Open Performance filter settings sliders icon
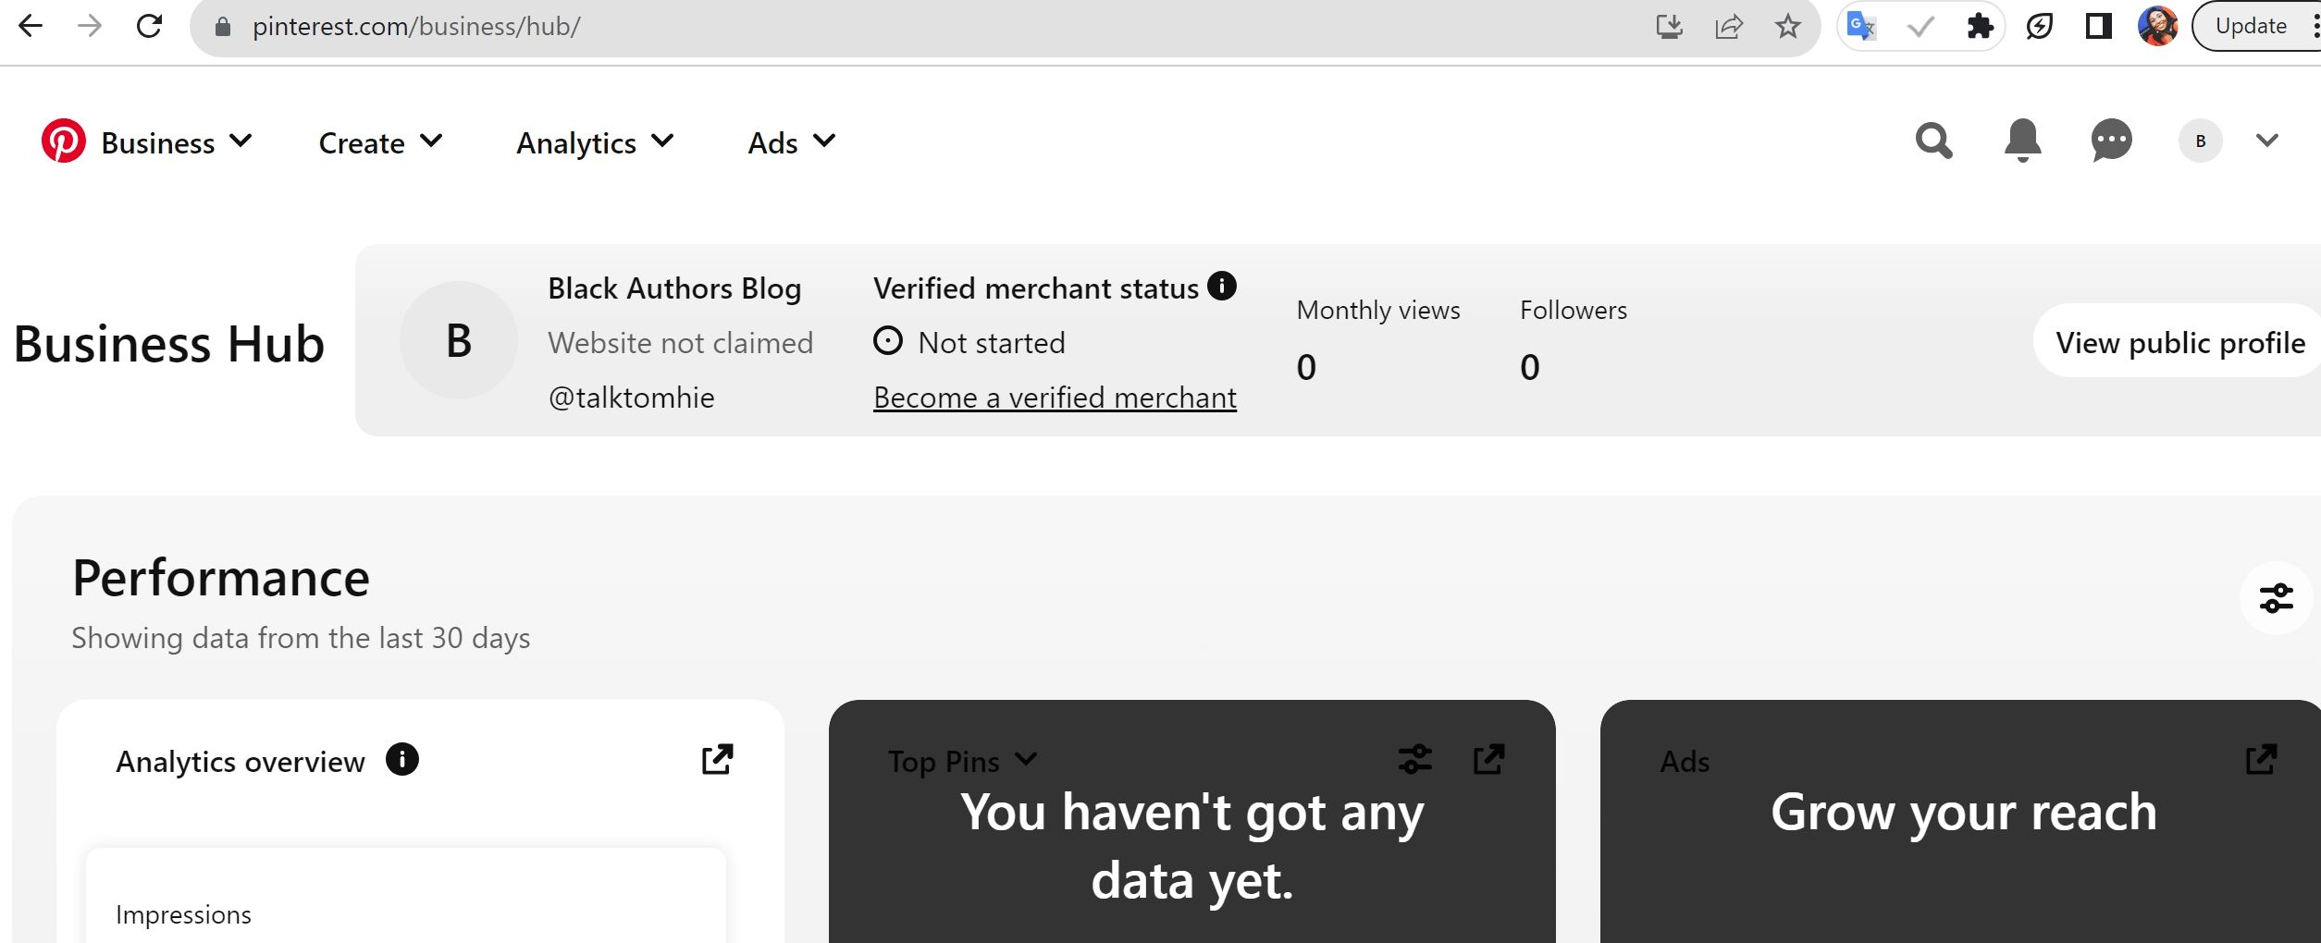The image size is (2321, 943). click(2277, 597)
